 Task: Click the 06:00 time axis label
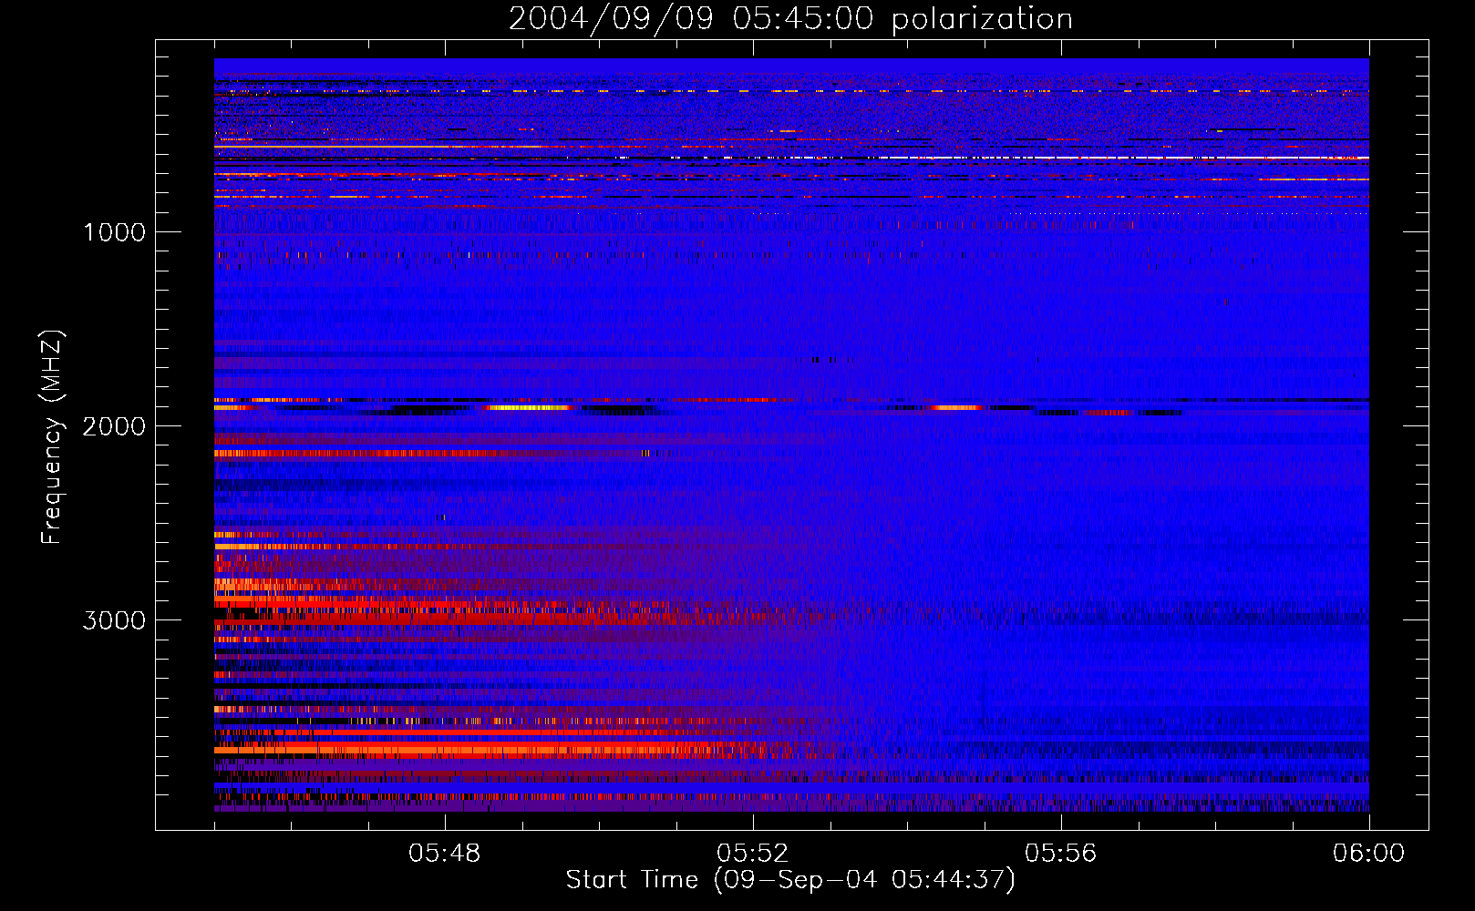coord(1369,854)
